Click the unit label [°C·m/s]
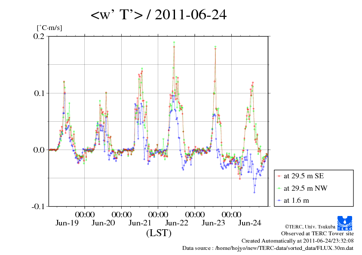The width and height of the screenshot is (362, 255). point(49,28)
